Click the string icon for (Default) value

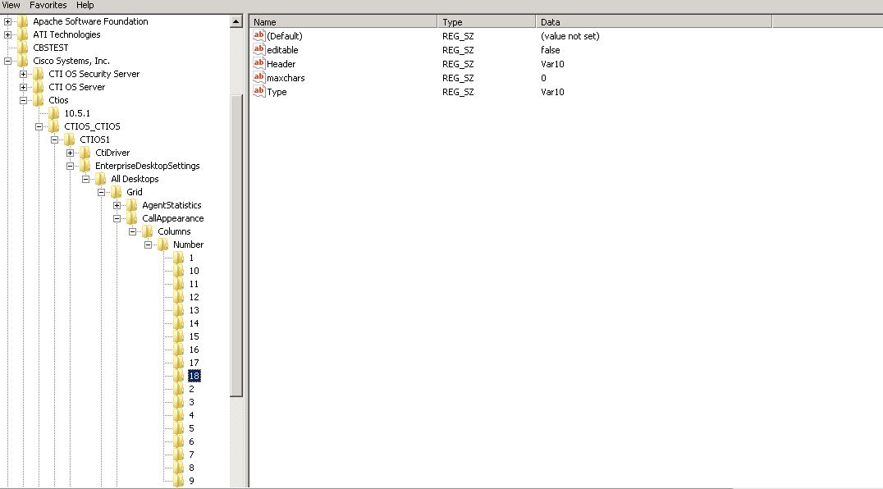point(259,35)
